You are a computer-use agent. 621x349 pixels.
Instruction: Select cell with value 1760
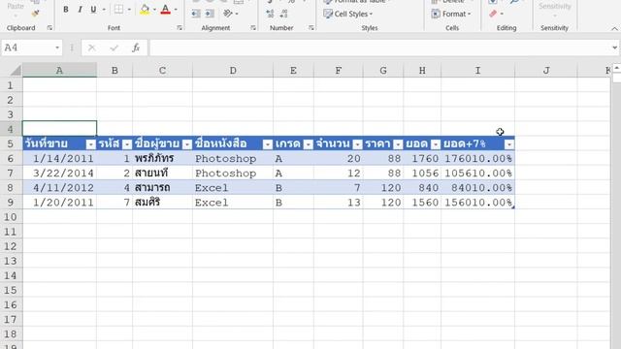pyautogui.click(x=422, y=158)
